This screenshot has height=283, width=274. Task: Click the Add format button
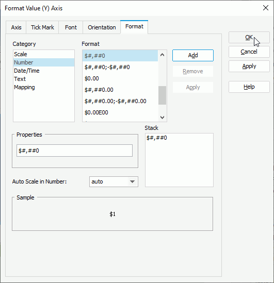(x=193, y=55)
